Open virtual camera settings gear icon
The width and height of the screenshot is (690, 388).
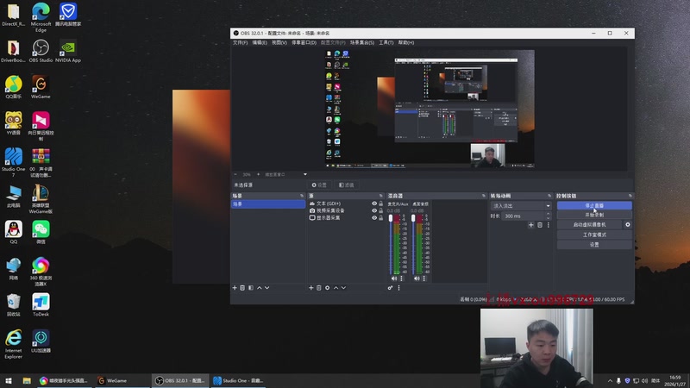click(628, 225)
